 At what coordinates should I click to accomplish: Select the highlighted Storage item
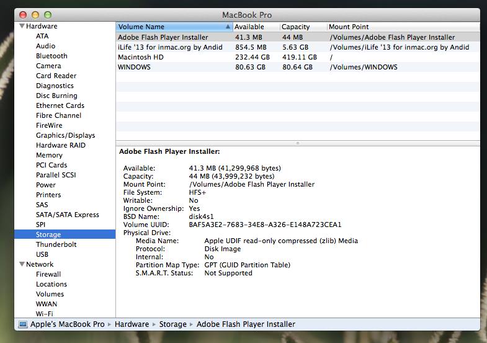click(x=65, y=234)
